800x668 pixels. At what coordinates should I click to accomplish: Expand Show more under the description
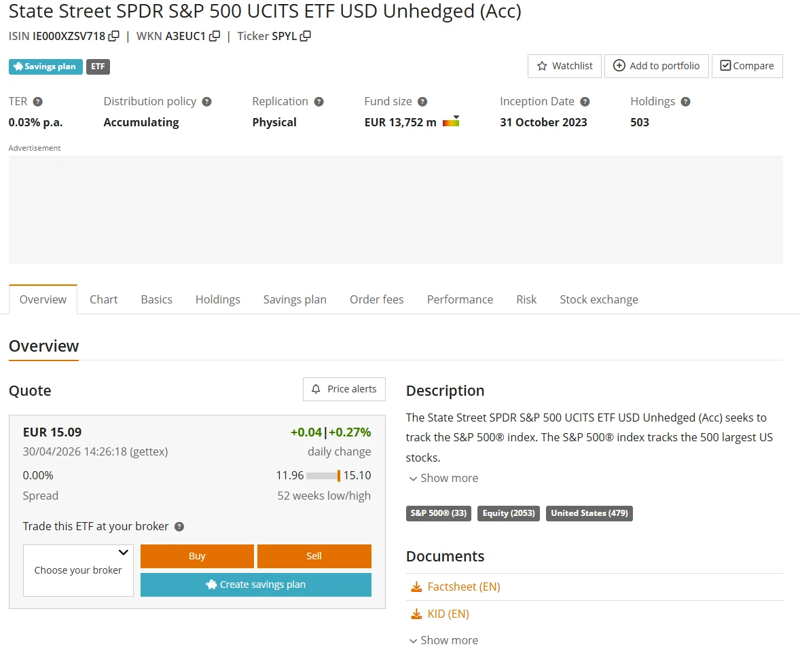click(x=443, y=478)
